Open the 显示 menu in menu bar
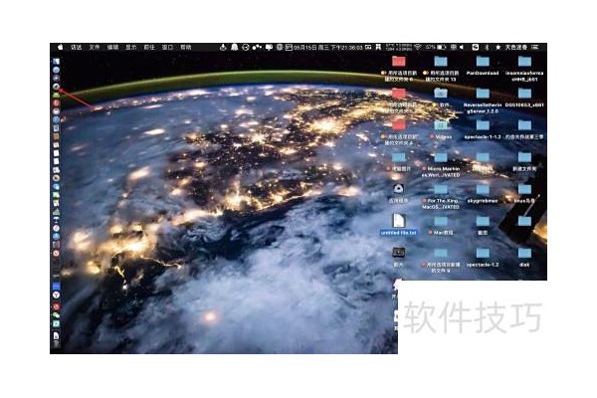This screenshot has width=597, height=398. click(131, 47)
